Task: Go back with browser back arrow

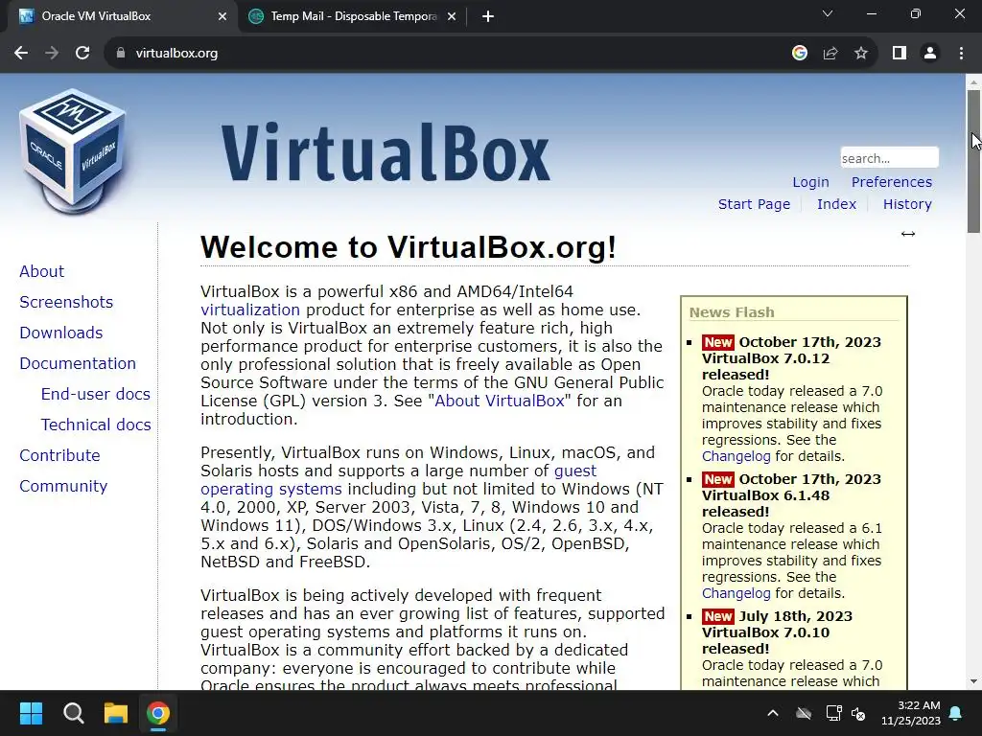Action: (x=21, y=54)
